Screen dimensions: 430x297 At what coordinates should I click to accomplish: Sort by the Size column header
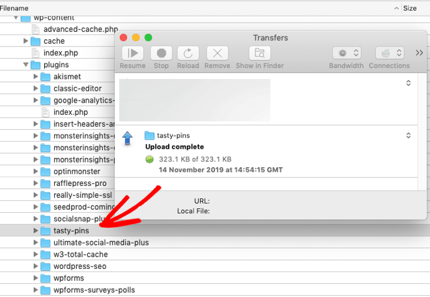point(410,8)
